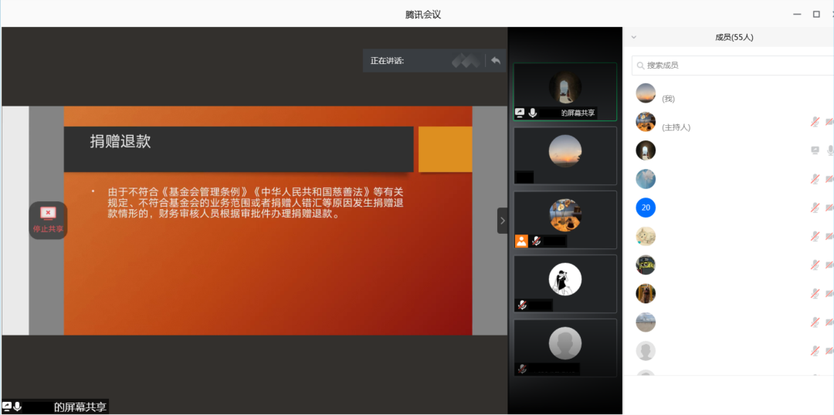Maximize the 腾讯会议 window
The height and width of the screenshot is (415, 834).
[x=816, y=14]
